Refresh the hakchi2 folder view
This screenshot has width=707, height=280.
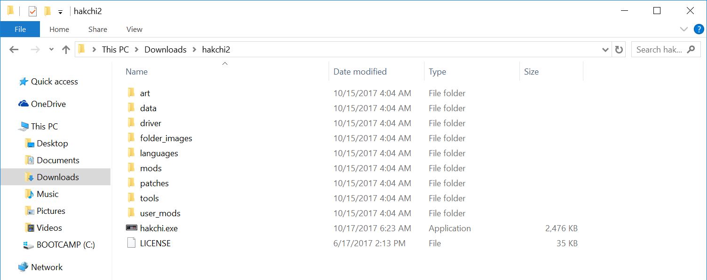pos(619,49)
